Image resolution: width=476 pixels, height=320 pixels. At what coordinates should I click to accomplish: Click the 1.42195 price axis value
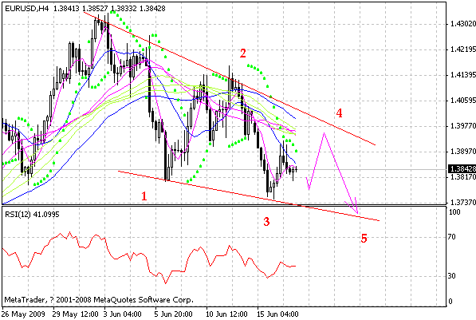463,49
